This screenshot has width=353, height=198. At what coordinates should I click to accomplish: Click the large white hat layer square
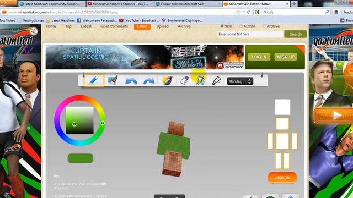point(282,107)
